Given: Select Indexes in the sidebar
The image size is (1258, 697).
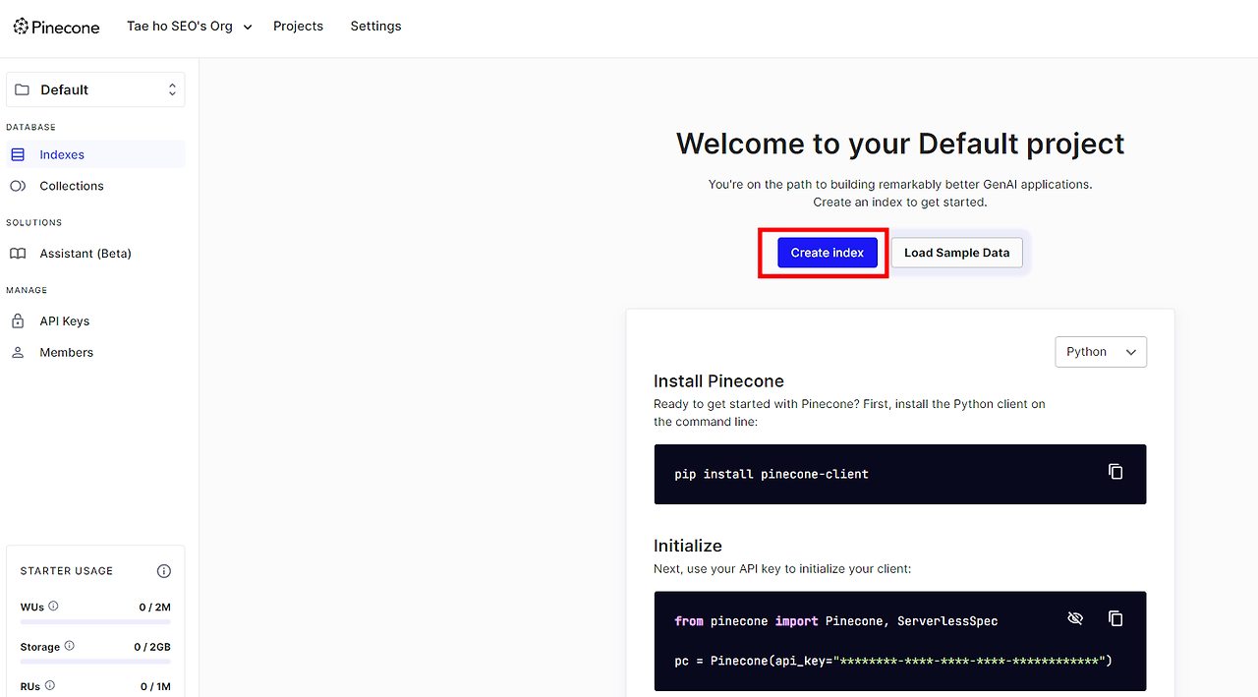Looking at the screenshot, I should (95, 154).
